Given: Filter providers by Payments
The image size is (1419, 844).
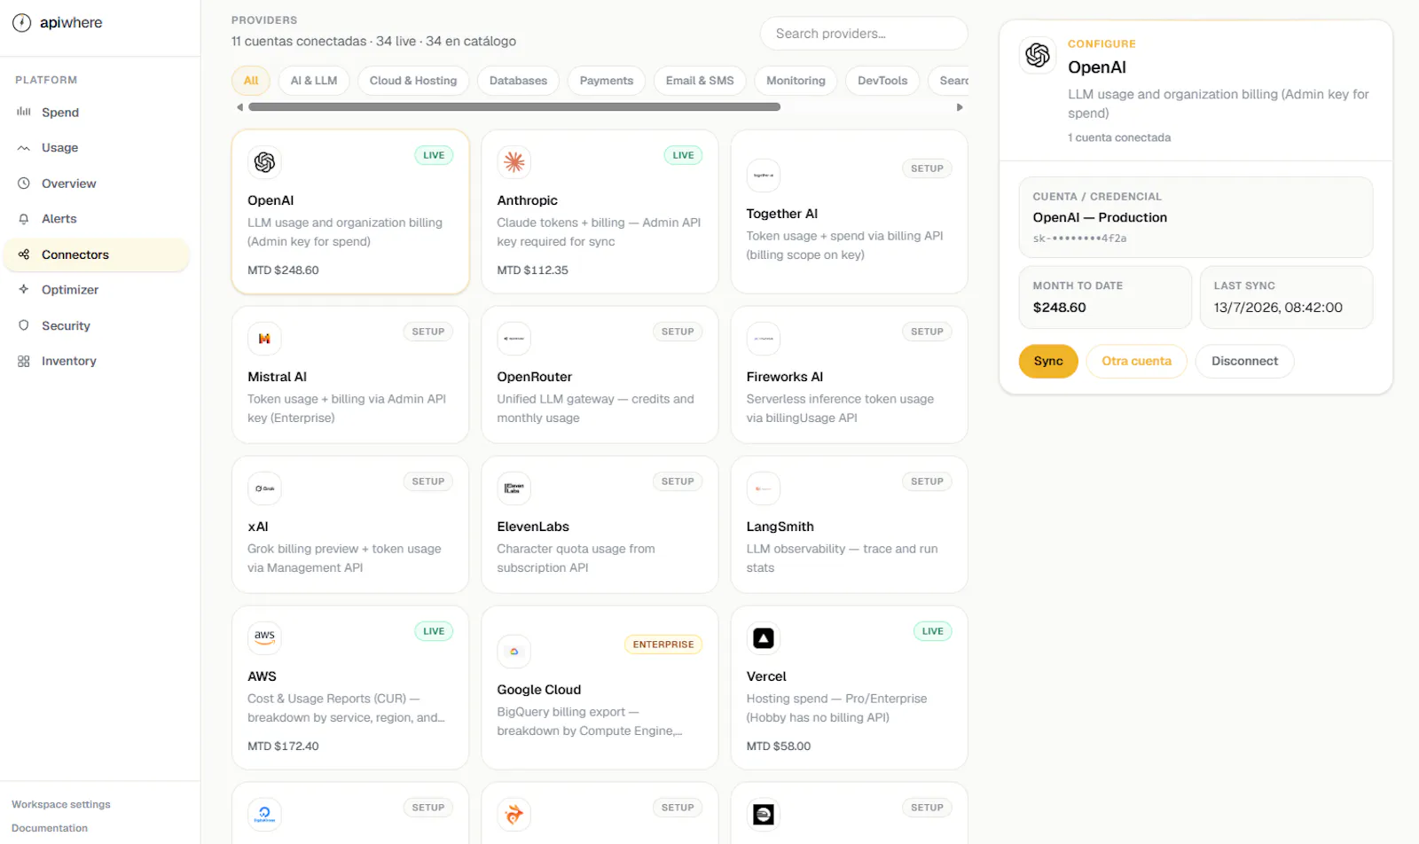Looking at the screenshot, I should tap(607, 81).
